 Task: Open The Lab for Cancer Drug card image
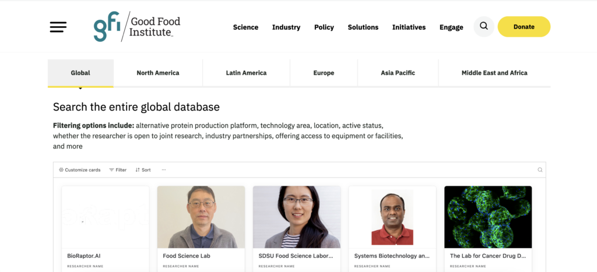(488, 217)
